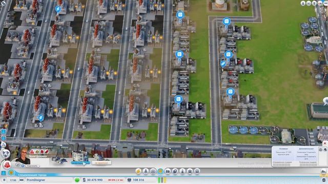Viewport: 328px width, 184px height.
Task: Click the round icon in the top-left corner
Action: [3, 3]
